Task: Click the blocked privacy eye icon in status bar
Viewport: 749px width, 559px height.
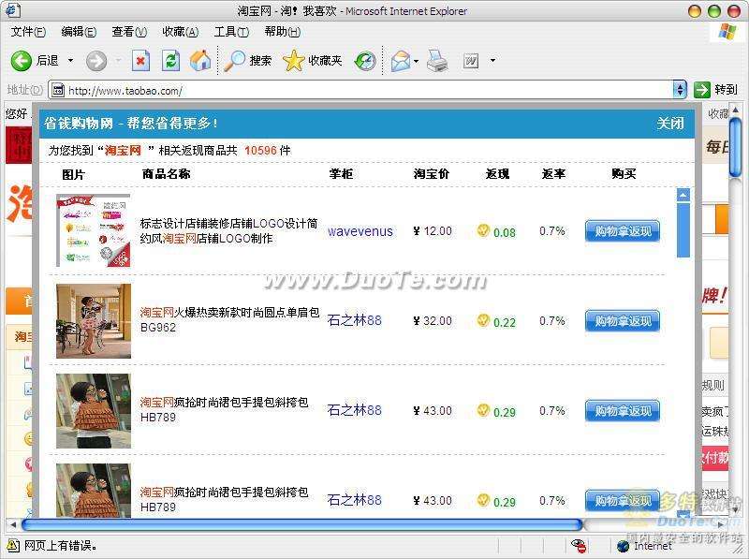Action: click(579, 546)
